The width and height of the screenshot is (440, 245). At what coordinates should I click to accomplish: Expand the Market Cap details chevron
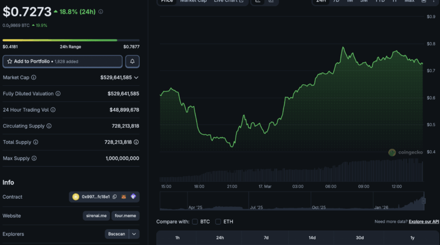click(136, 78)
